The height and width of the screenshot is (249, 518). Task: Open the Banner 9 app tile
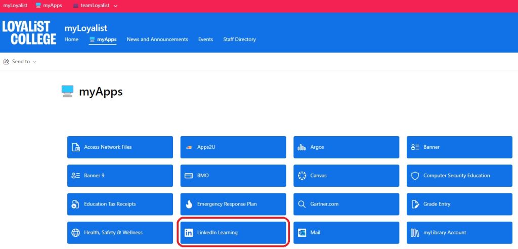click(120, 176)
